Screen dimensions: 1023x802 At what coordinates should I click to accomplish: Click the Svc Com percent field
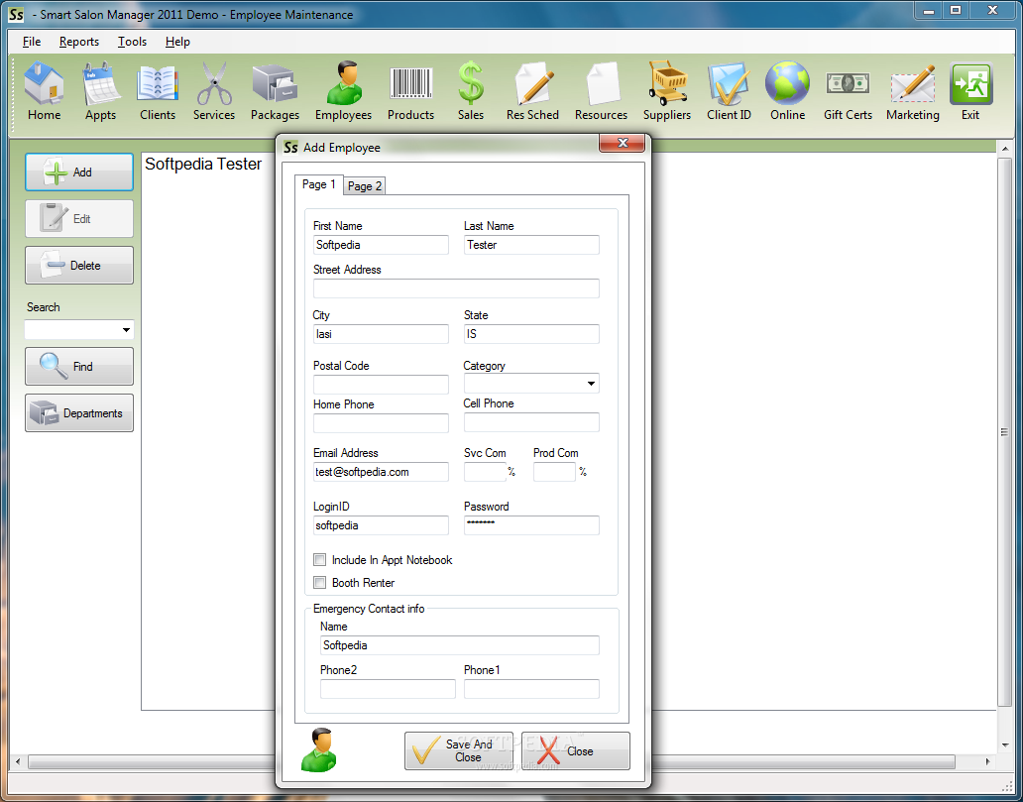point(486,472)
